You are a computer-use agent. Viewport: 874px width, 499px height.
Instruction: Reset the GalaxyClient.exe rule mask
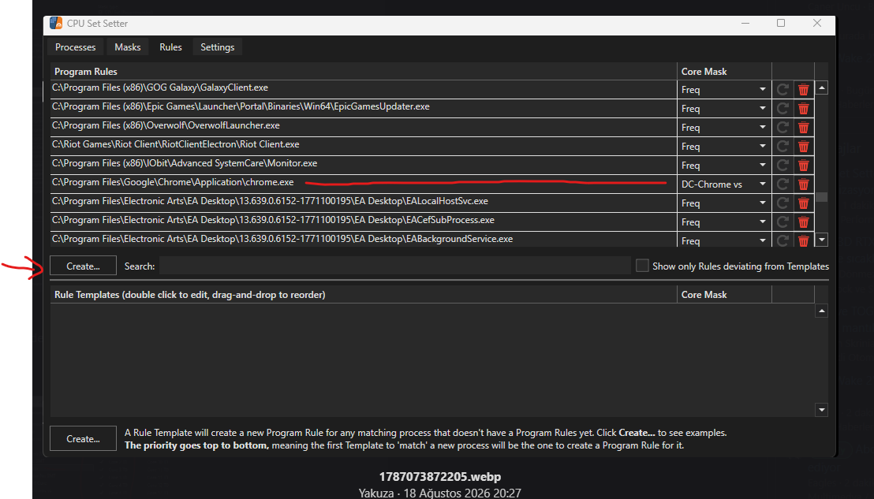(x=782, y=90)
